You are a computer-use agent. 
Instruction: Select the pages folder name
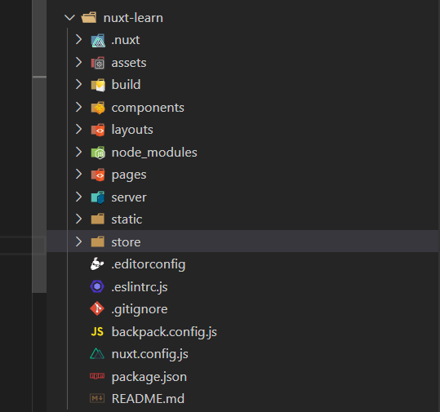(129, 175)
